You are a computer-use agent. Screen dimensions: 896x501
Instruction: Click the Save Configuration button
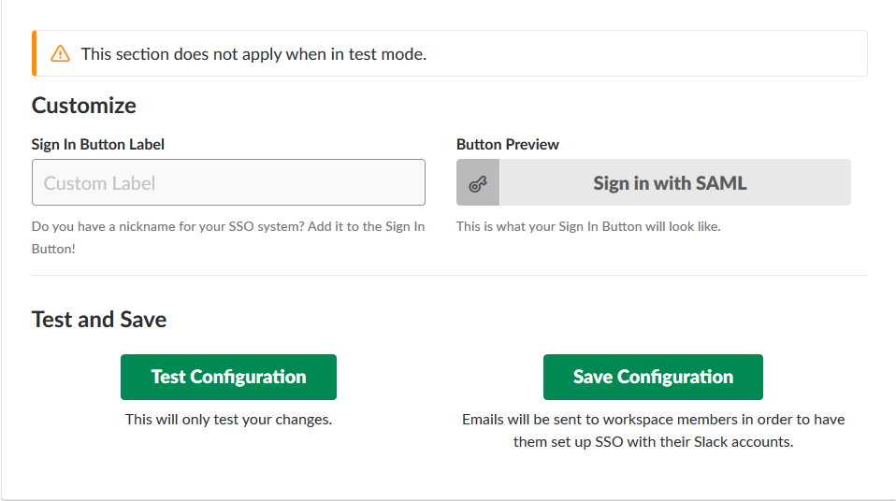coord(653,377)
